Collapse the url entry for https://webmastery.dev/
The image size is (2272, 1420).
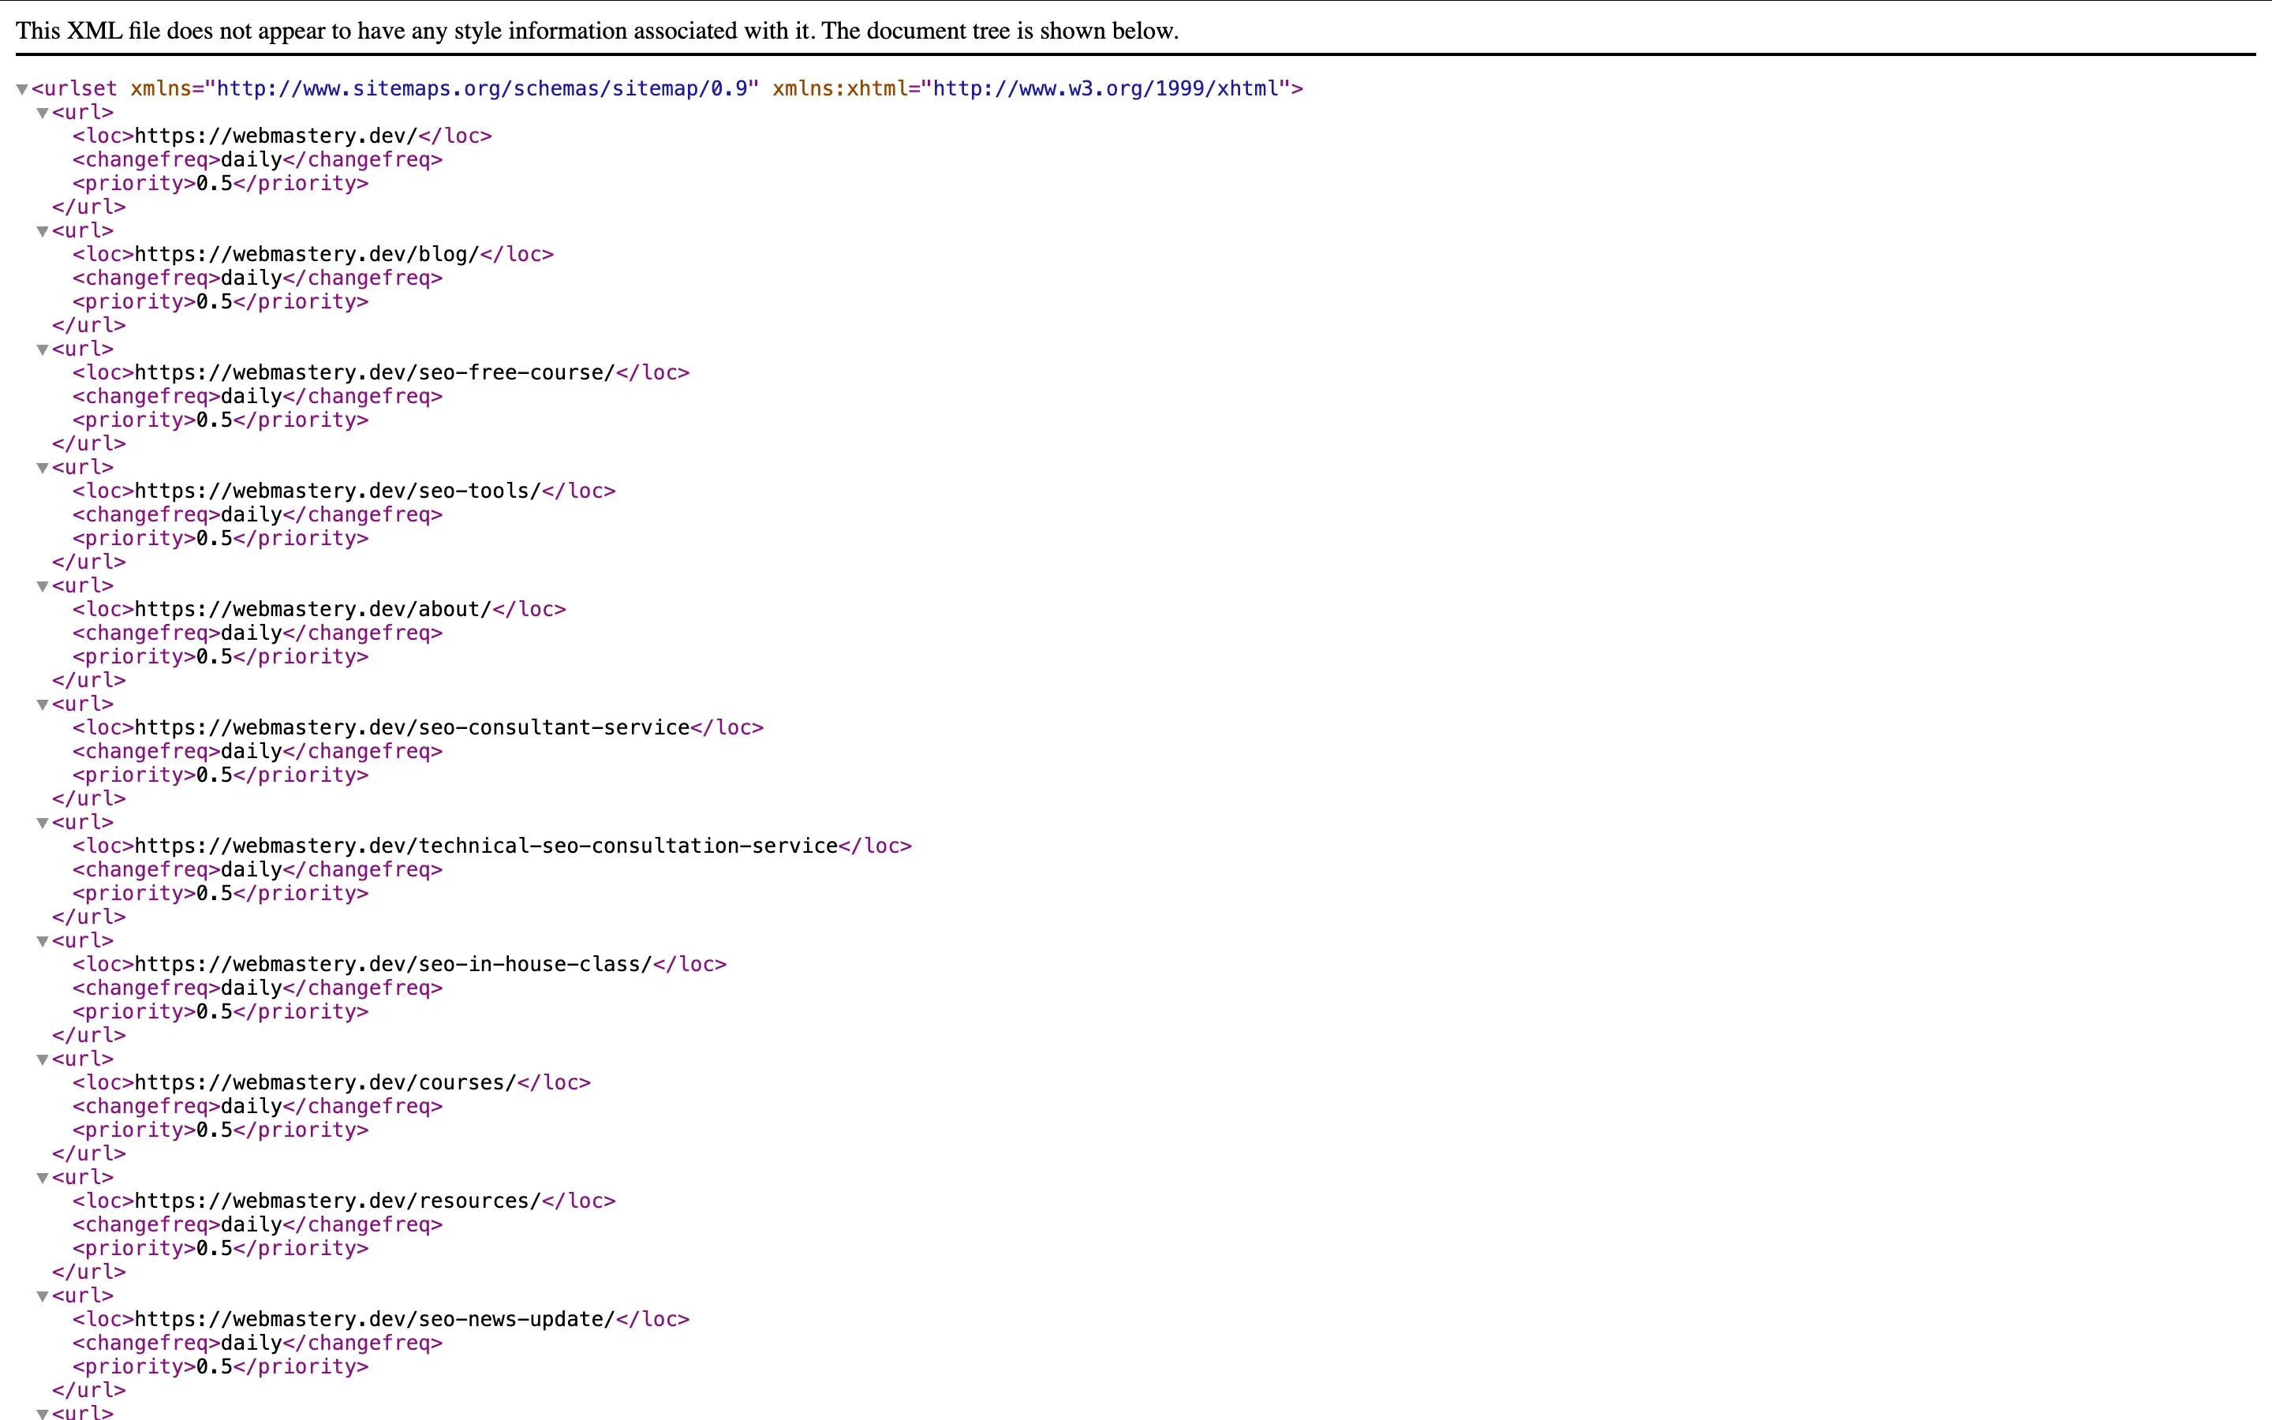click(43, 112)
